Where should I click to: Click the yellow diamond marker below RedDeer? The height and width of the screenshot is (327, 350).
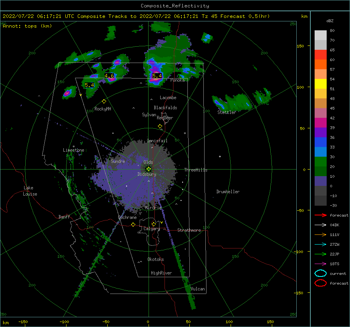160,126
